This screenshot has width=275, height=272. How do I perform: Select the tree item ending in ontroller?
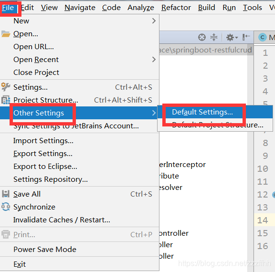(x=174, y=233)
